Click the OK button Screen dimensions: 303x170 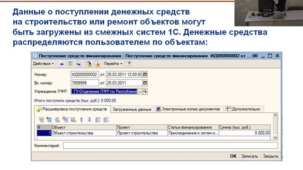(x=233, y=156)
